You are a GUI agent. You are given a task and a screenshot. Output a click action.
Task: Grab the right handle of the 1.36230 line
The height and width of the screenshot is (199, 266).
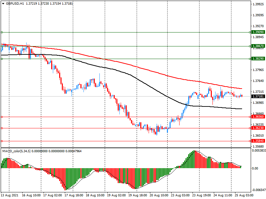(x=250, y=128)
